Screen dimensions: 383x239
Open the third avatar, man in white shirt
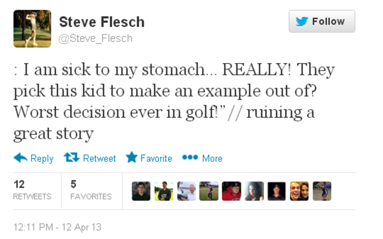186,191
